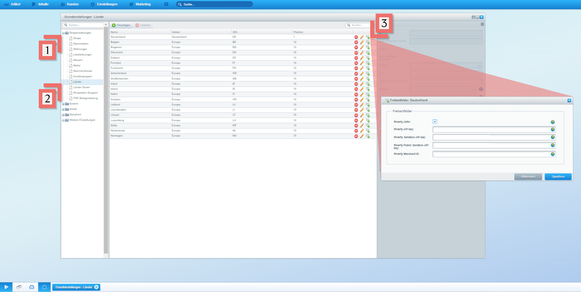Click the pencil edit icon for Norwegen

click(x=362, y=136)
